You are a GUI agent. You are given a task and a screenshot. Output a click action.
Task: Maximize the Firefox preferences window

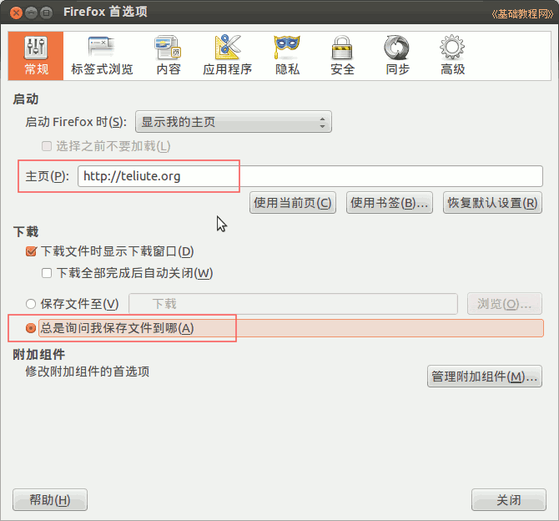click(46, 13)
